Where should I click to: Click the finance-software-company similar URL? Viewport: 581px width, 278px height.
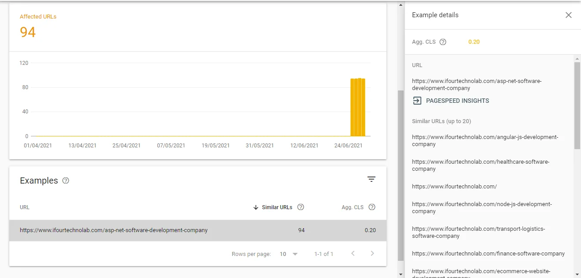[x=488, y=254]
